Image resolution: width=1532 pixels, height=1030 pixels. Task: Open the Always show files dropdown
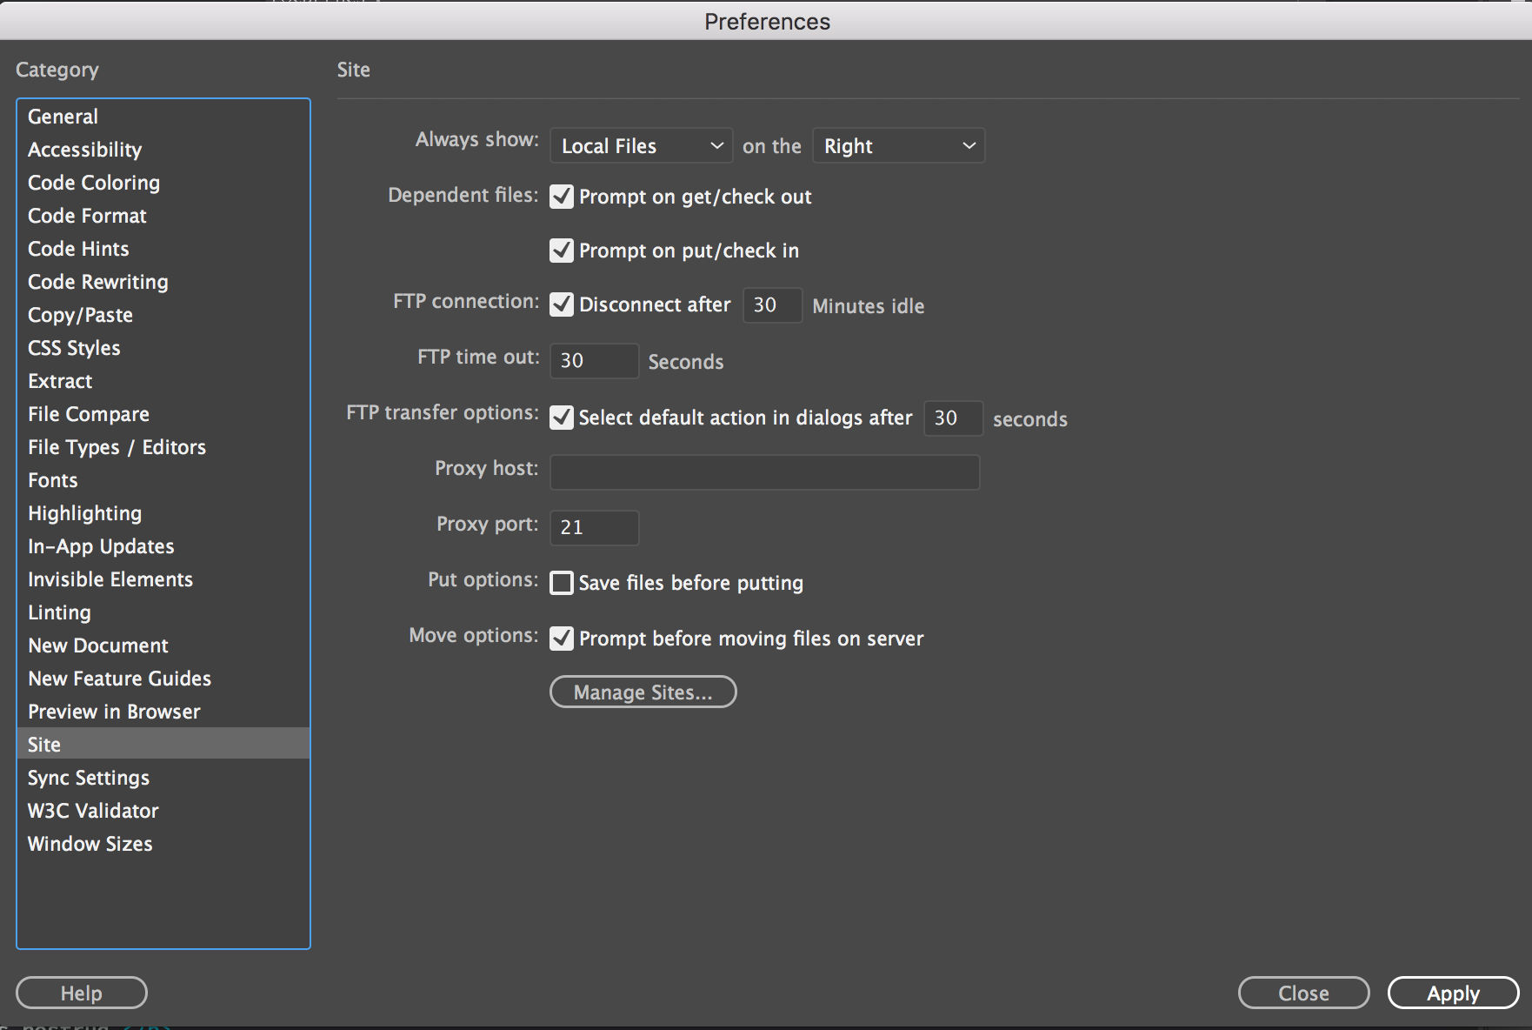coord(641,145)
